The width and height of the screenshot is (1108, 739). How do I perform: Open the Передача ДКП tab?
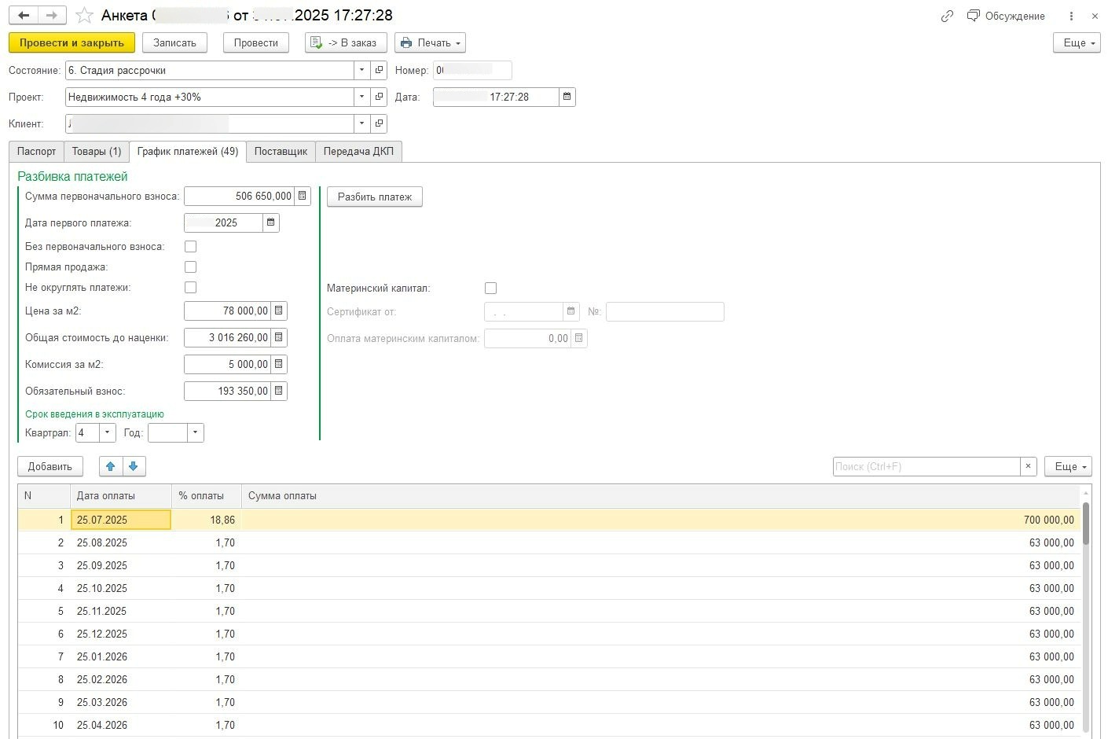click(x=358, y=151)
